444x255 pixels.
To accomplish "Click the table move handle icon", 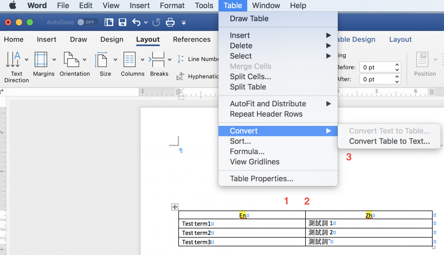I will pyautogui.click(x=175, y=207).
